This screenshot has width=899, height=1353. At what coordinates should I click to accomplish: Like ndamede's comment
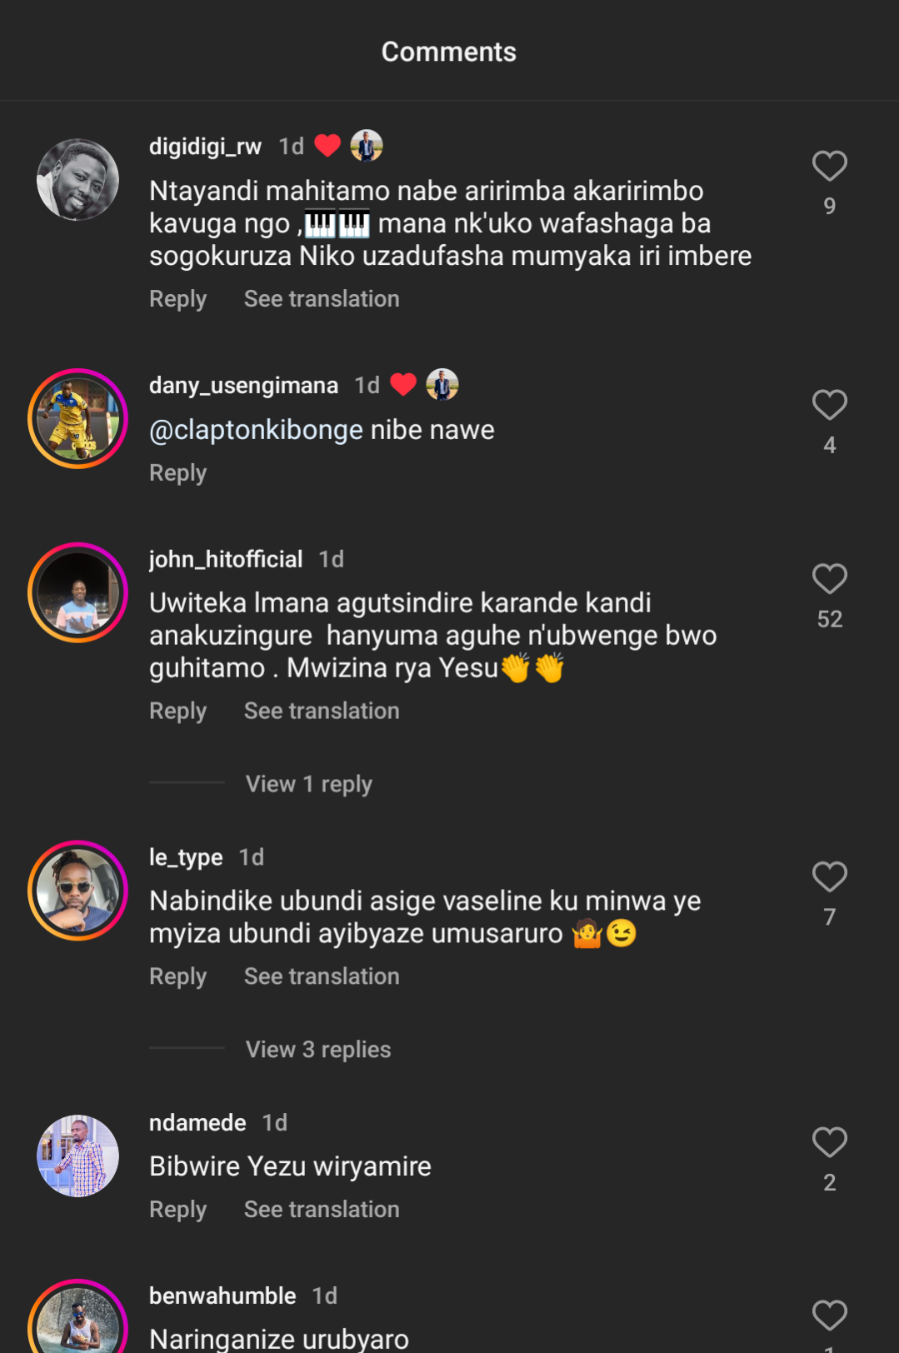pyautogui.click(x=829, y=1142)
